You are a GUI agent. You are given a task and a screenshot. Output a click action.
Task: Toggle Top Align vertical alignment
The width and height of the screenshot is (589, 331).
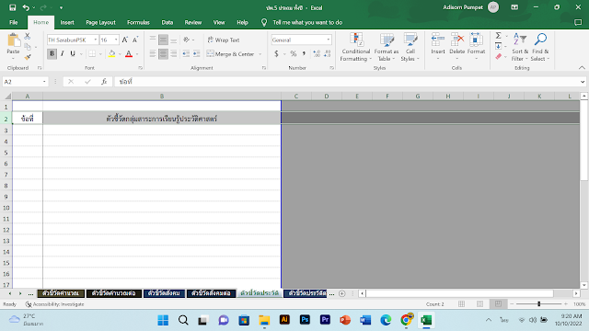coord(153,40)
